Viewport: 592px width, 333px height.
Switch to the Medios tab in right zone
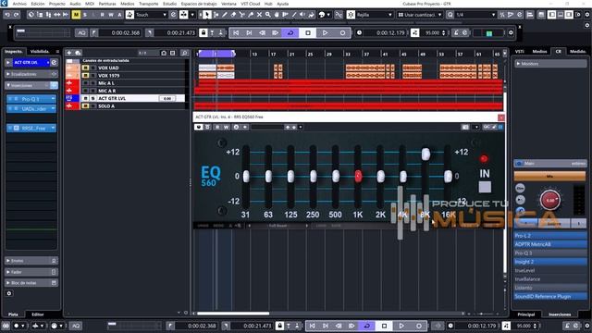[539, 52]
